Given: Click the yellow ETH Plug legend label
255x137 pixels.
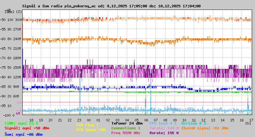Looking at the screenshot, I should pos(88,125).
